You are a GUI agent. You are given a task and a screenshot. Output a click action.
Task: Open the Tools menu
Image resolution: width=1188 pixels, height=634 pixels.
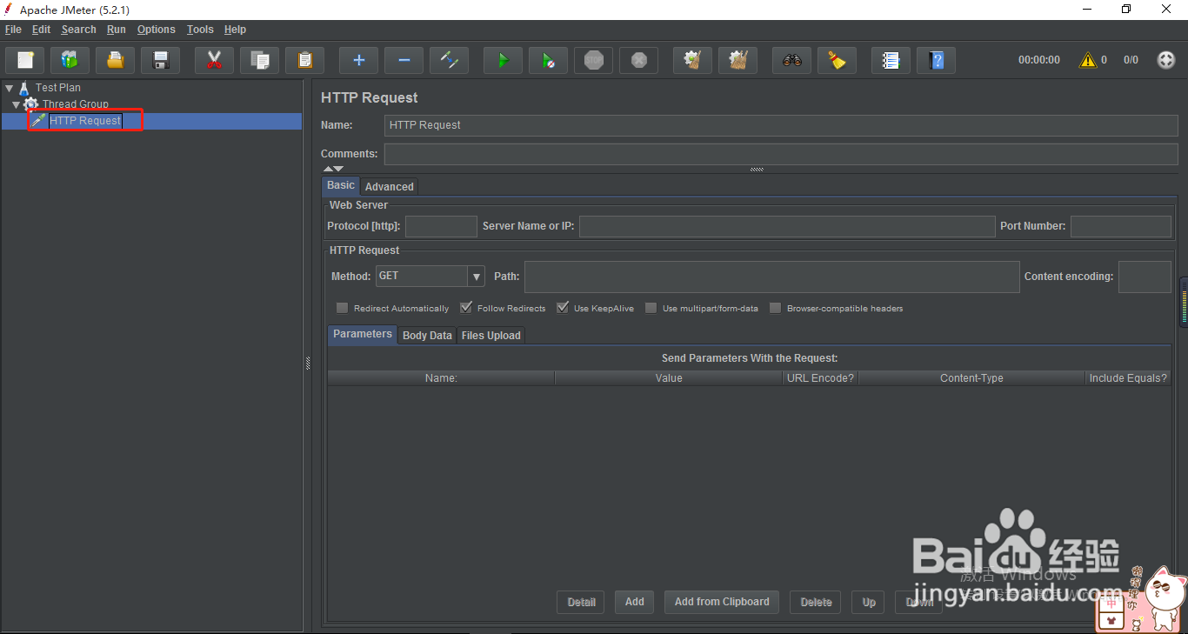(200, 30)
